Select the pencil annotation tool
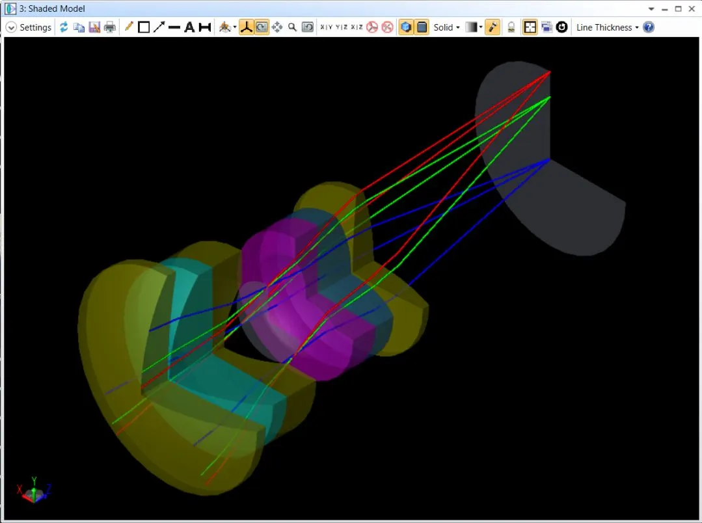702x523 pixels. tap(129, 27)
